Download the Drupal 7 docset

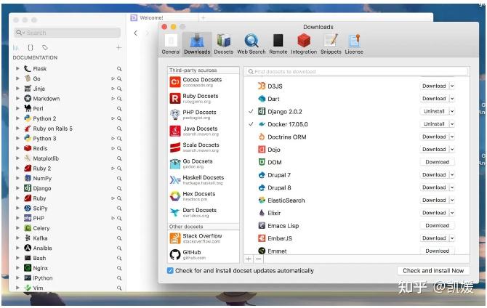tap(434, 175)
